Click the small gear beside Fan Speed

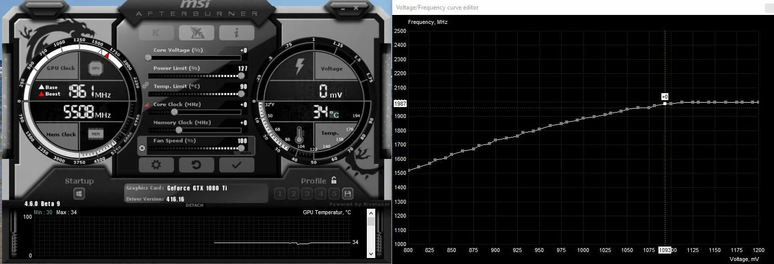pos(142,148)
